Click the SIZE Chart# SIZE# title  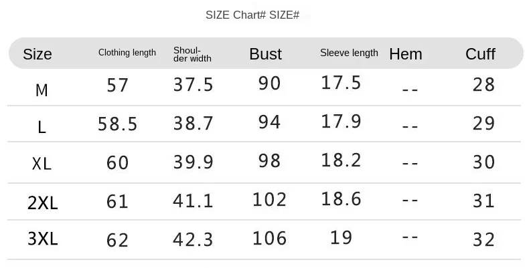[252, 15]
